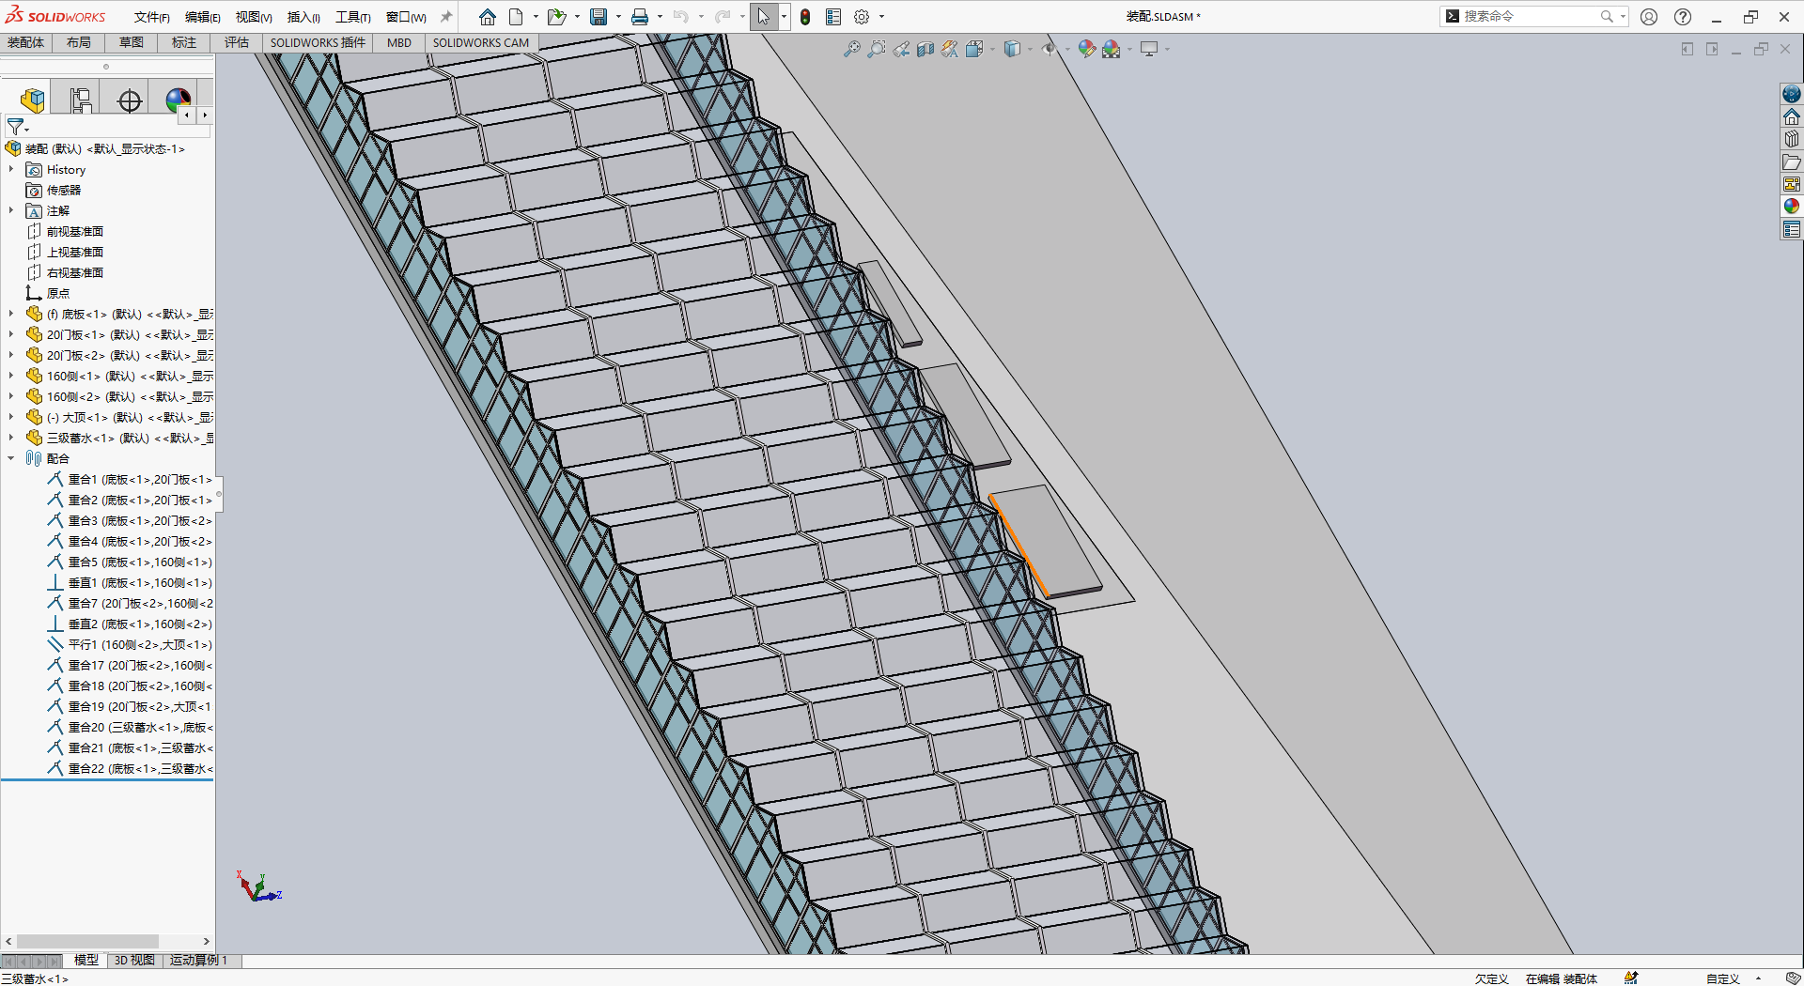1804x986 pixels.
Task: Click Zoom to Fit in view toolbar
Action: (851, 49)
